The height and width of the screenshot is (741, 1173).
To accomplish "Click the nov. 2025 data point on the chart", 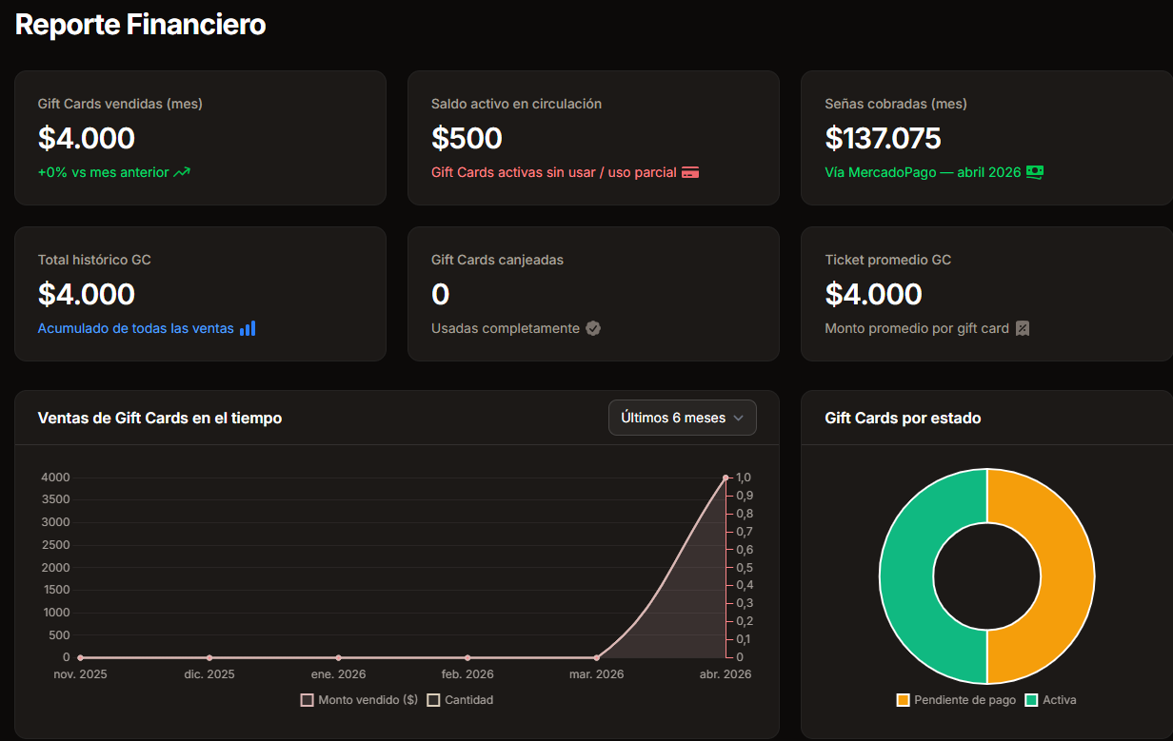I will (80, 657).
